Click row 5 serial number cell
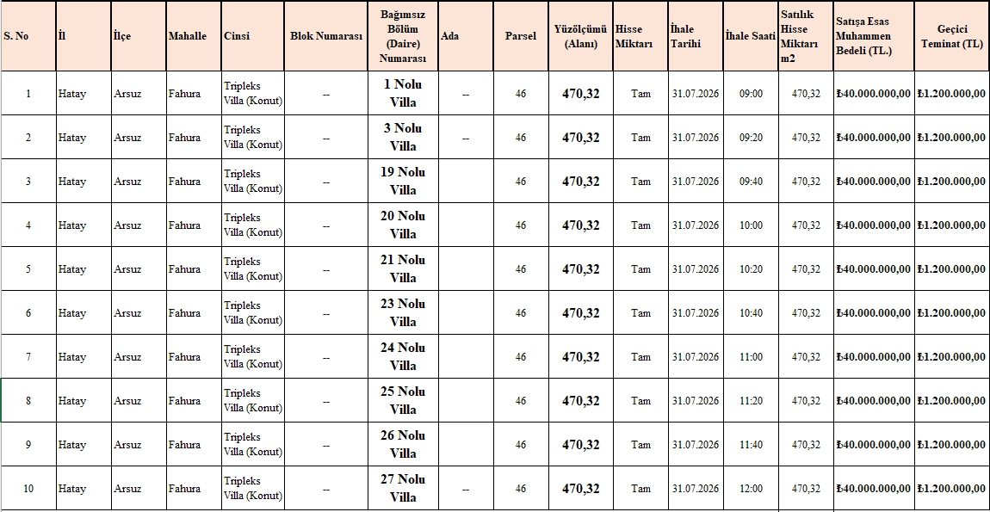The image size is (990, 512). point(28,269)
